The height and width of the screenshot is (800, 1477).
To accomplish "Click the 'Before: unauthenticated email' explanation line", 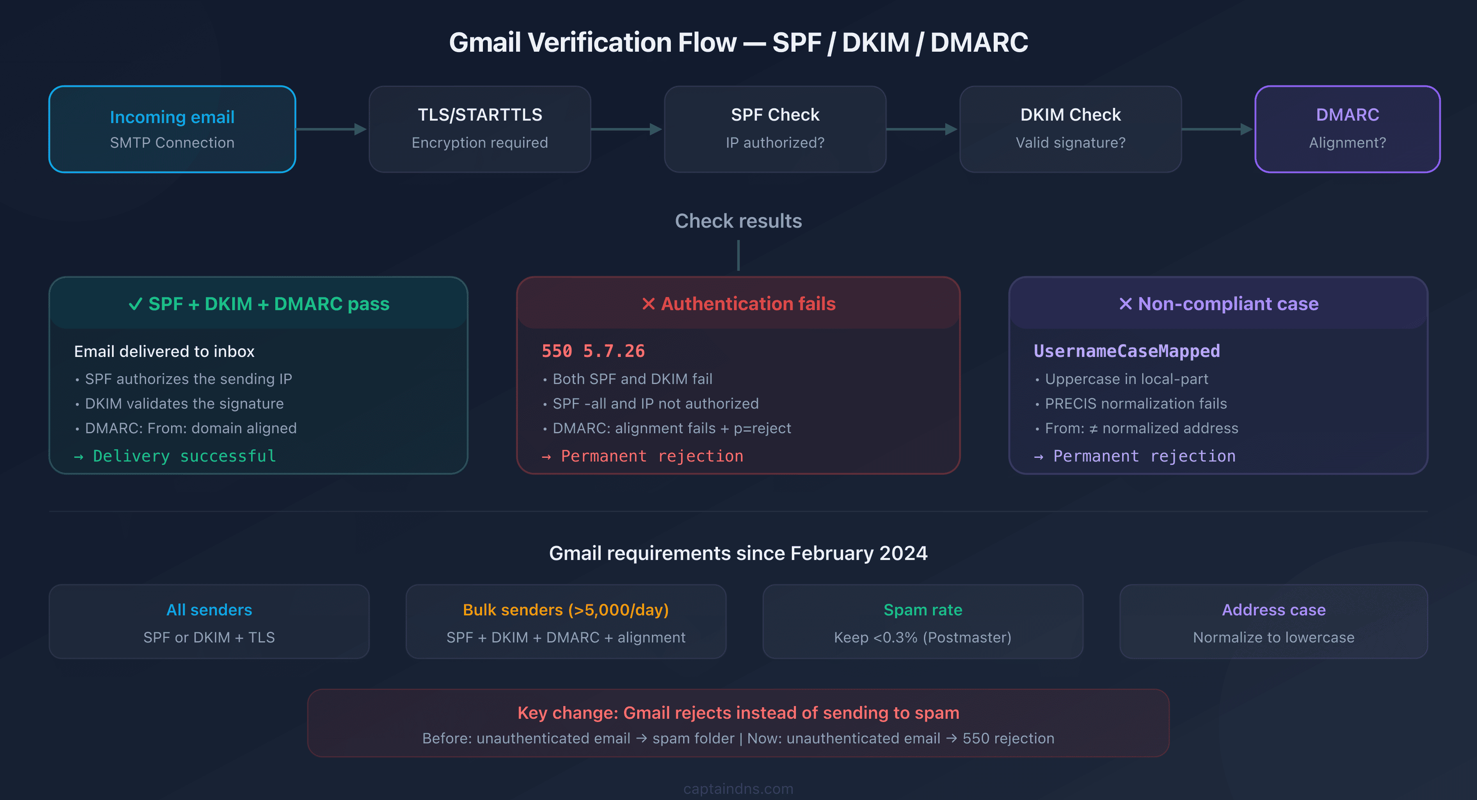I will click(738, 738).
